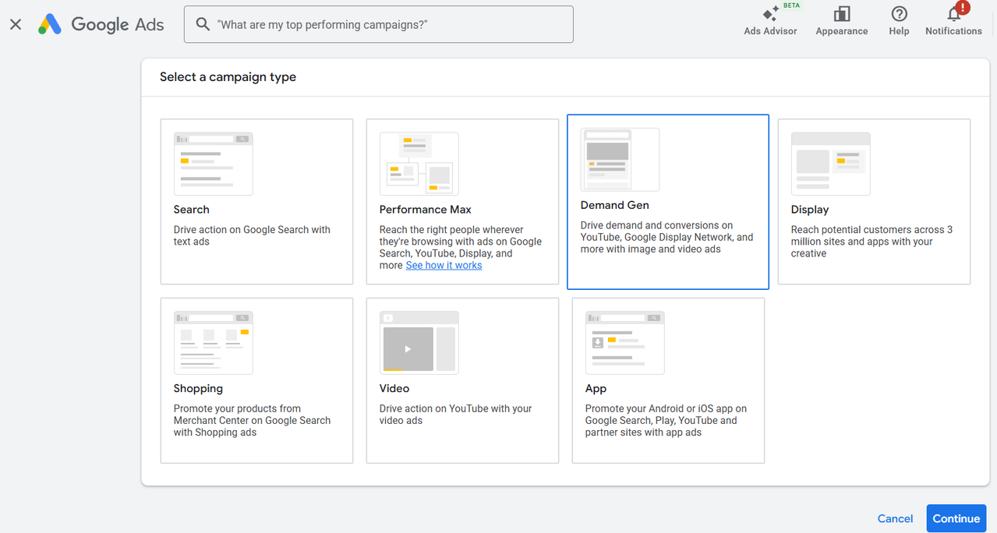Choose the App campaign title

596,388
